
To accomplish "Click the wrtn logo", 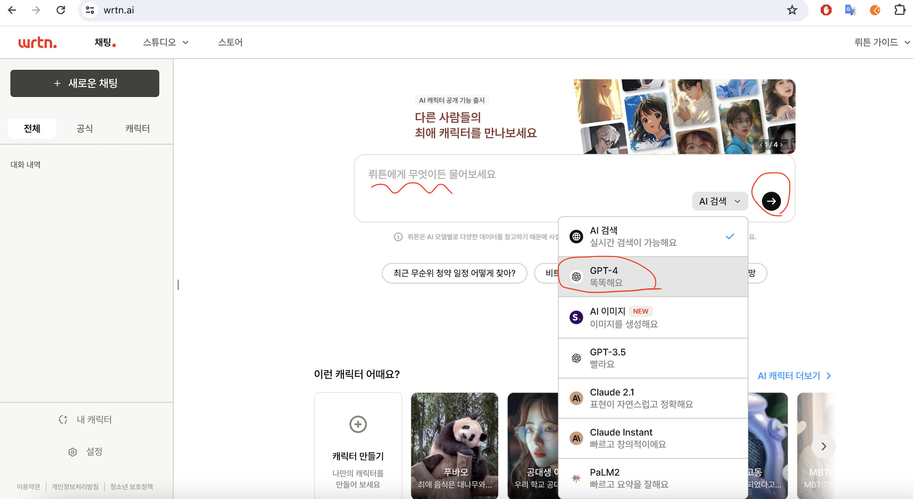I will click(38, 43).
